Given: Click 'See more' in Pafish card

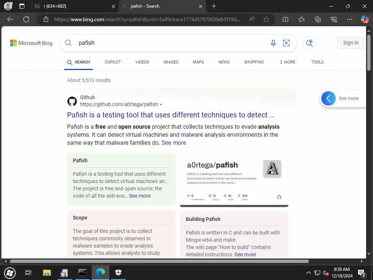Looking at the screenshot, I should [x=140, y=196].
